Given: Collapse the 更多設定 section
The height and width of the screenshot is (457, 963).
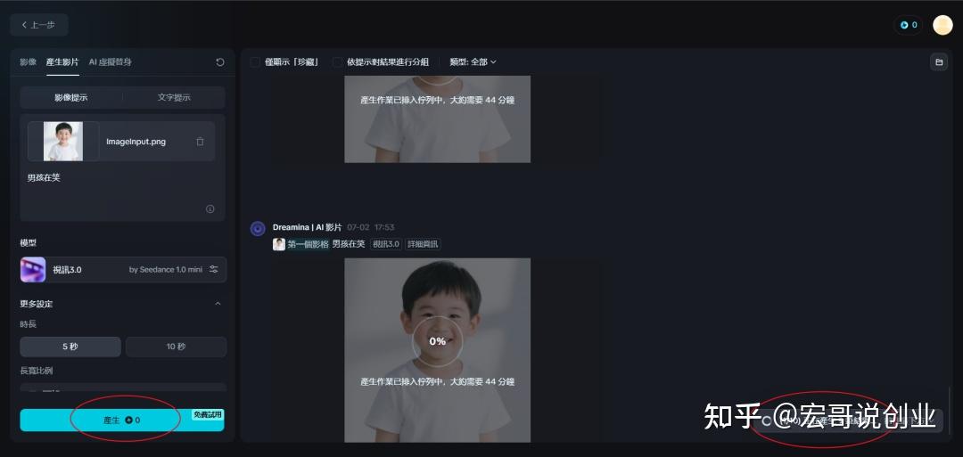Looking at the screenshot, I should click(218, 304).
